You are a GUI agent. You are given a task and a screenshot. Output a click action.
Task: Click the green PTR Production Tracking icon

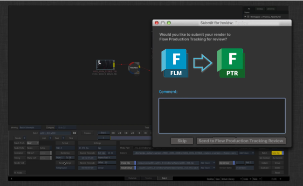pos(231,63)
